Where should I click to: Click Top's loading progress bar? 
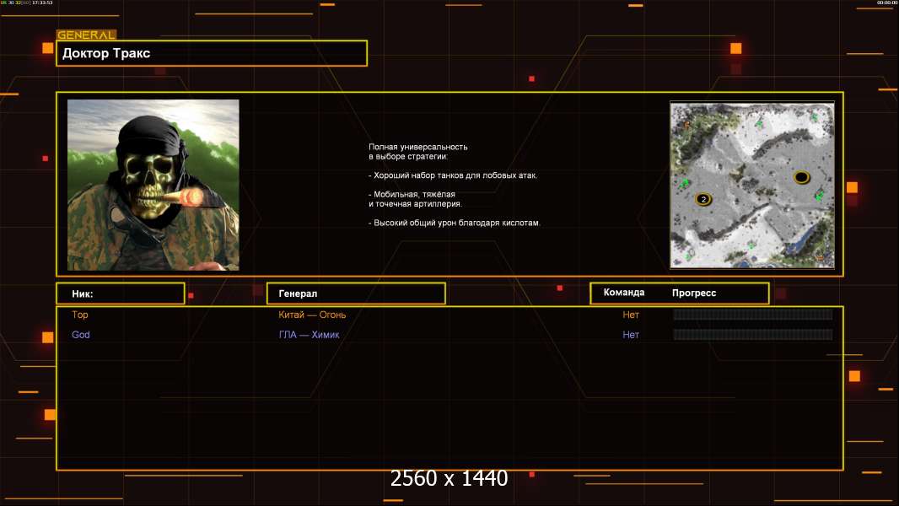pyautogui.click(x=752, y=315)
